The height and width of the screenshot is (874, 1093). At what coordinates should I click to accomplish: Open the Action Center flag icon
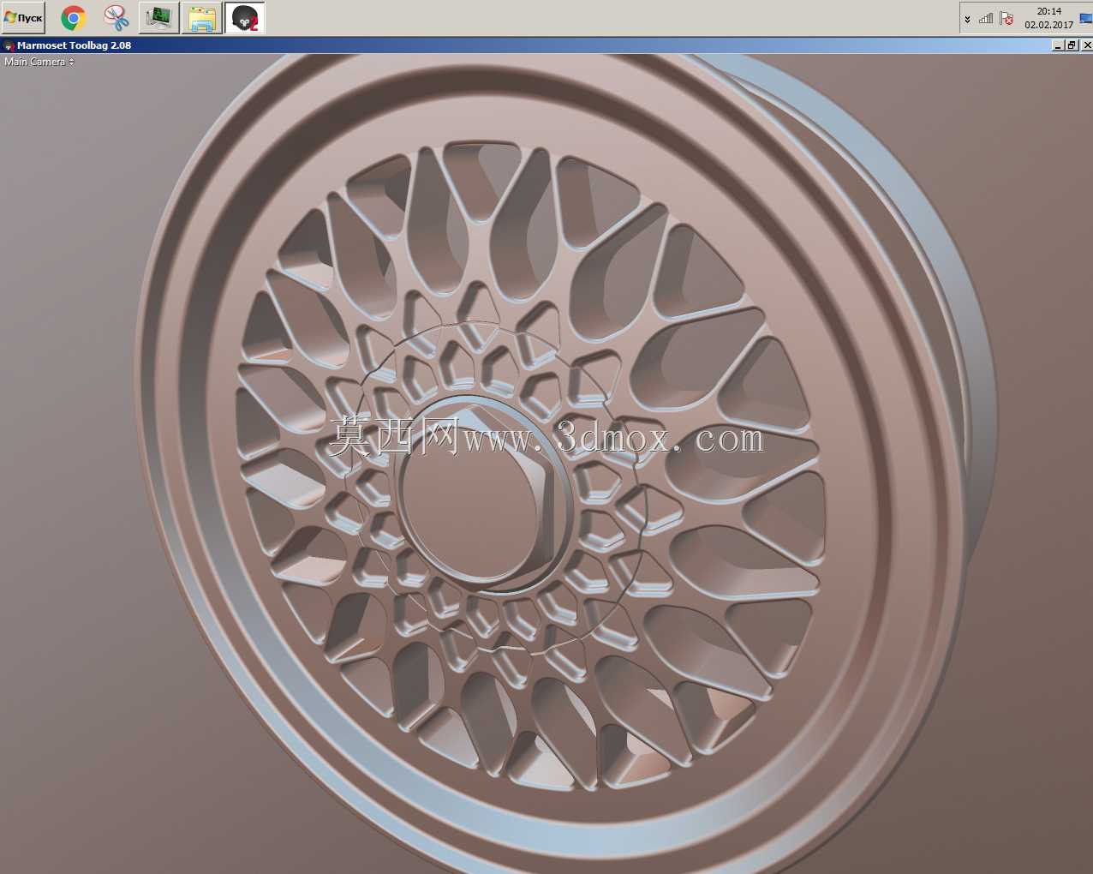(1006, 18)
